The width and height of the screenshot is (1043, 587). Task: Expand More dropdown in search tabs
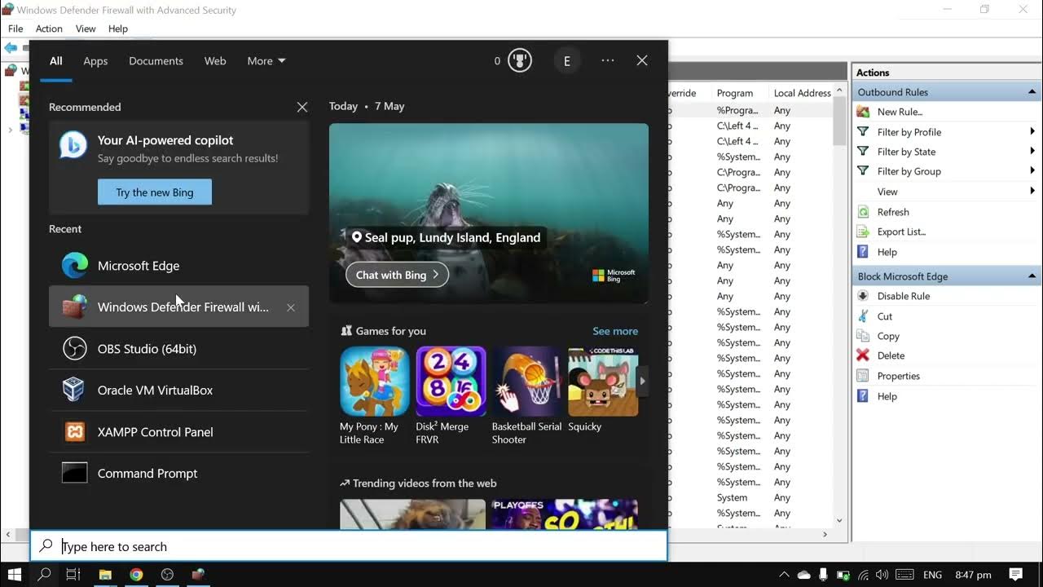click(x=266, y=61)
